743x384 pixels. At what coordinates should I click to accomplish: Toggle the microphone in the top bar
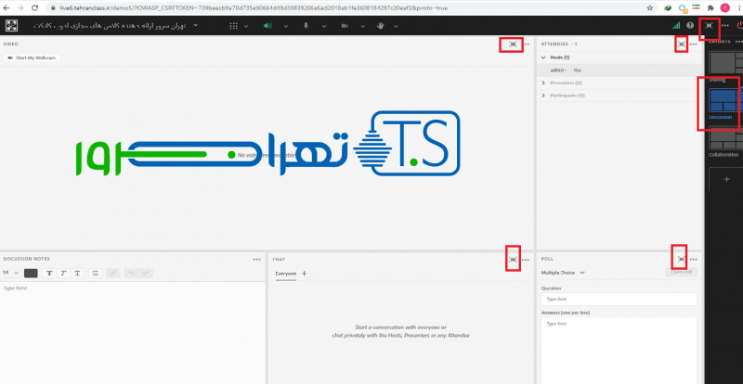click(x=305, y=25)
